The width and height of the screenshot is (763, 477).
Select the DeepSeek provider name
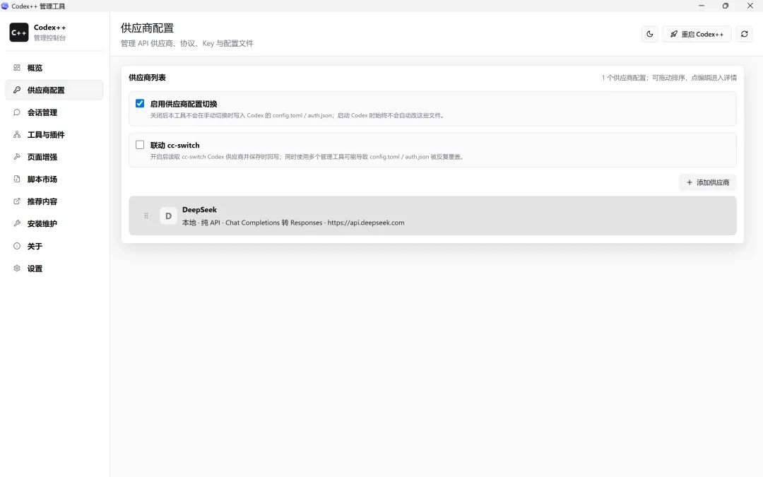[x=199, y=210]
